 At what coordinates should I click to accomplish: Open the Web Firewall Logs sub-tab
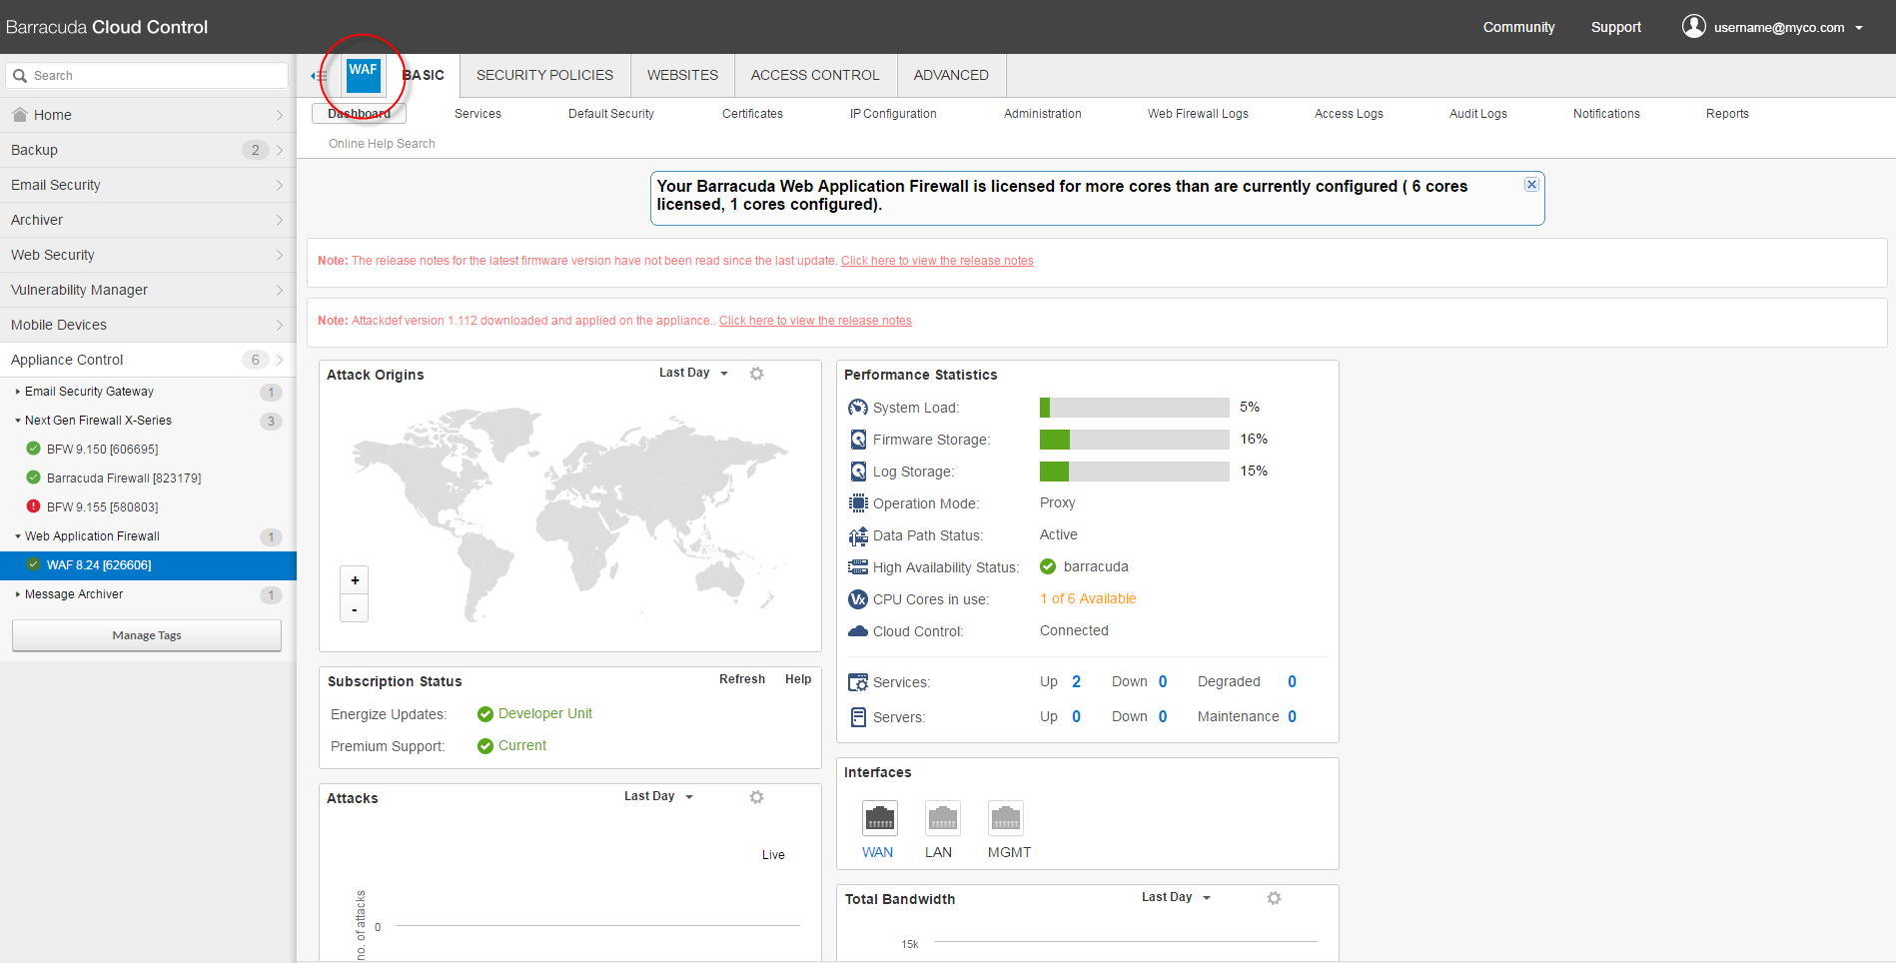(x=1198, y=114)
